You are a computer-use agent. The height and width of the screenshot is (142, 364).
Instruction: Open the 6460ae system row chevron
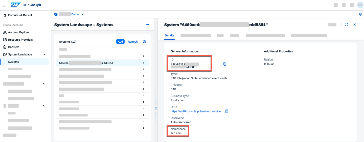point(144,63)
